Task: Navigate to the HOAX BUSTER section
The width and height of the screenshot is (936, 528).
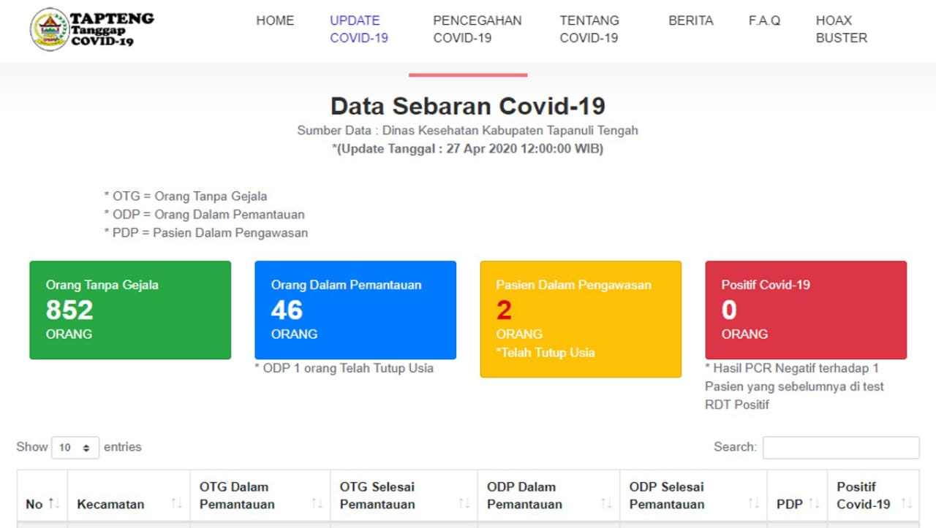Action: pos(841,29)
